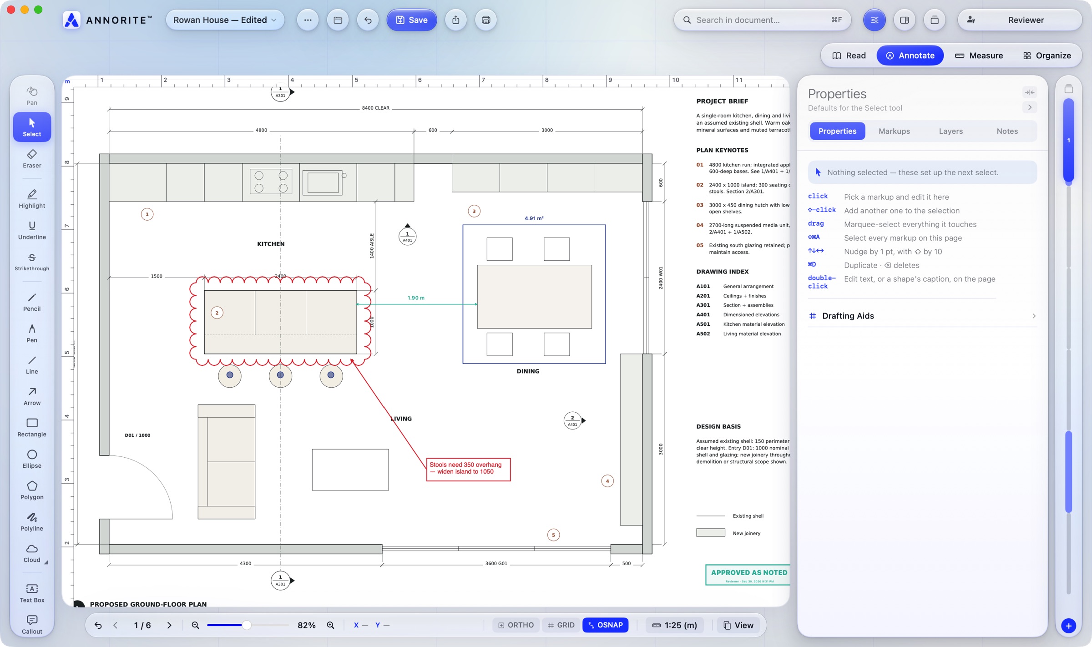This screenshot has height=647, width=1092.
Task: Select the Rectangle tool
Action: [x=32, y=427]
